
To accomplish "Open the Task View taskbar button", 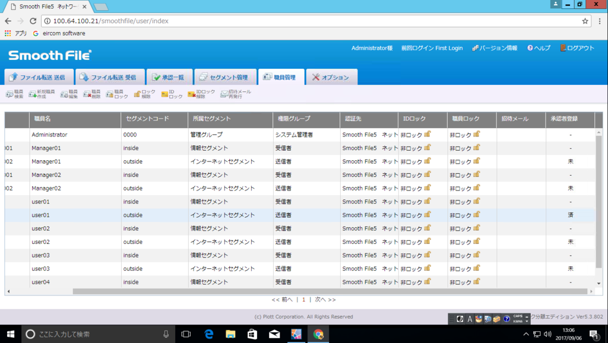I will click(186, 334).
